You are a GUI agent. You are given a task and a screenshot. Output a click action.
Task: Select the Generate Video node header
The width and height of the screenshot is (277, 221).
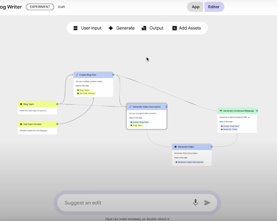point(192,147)
